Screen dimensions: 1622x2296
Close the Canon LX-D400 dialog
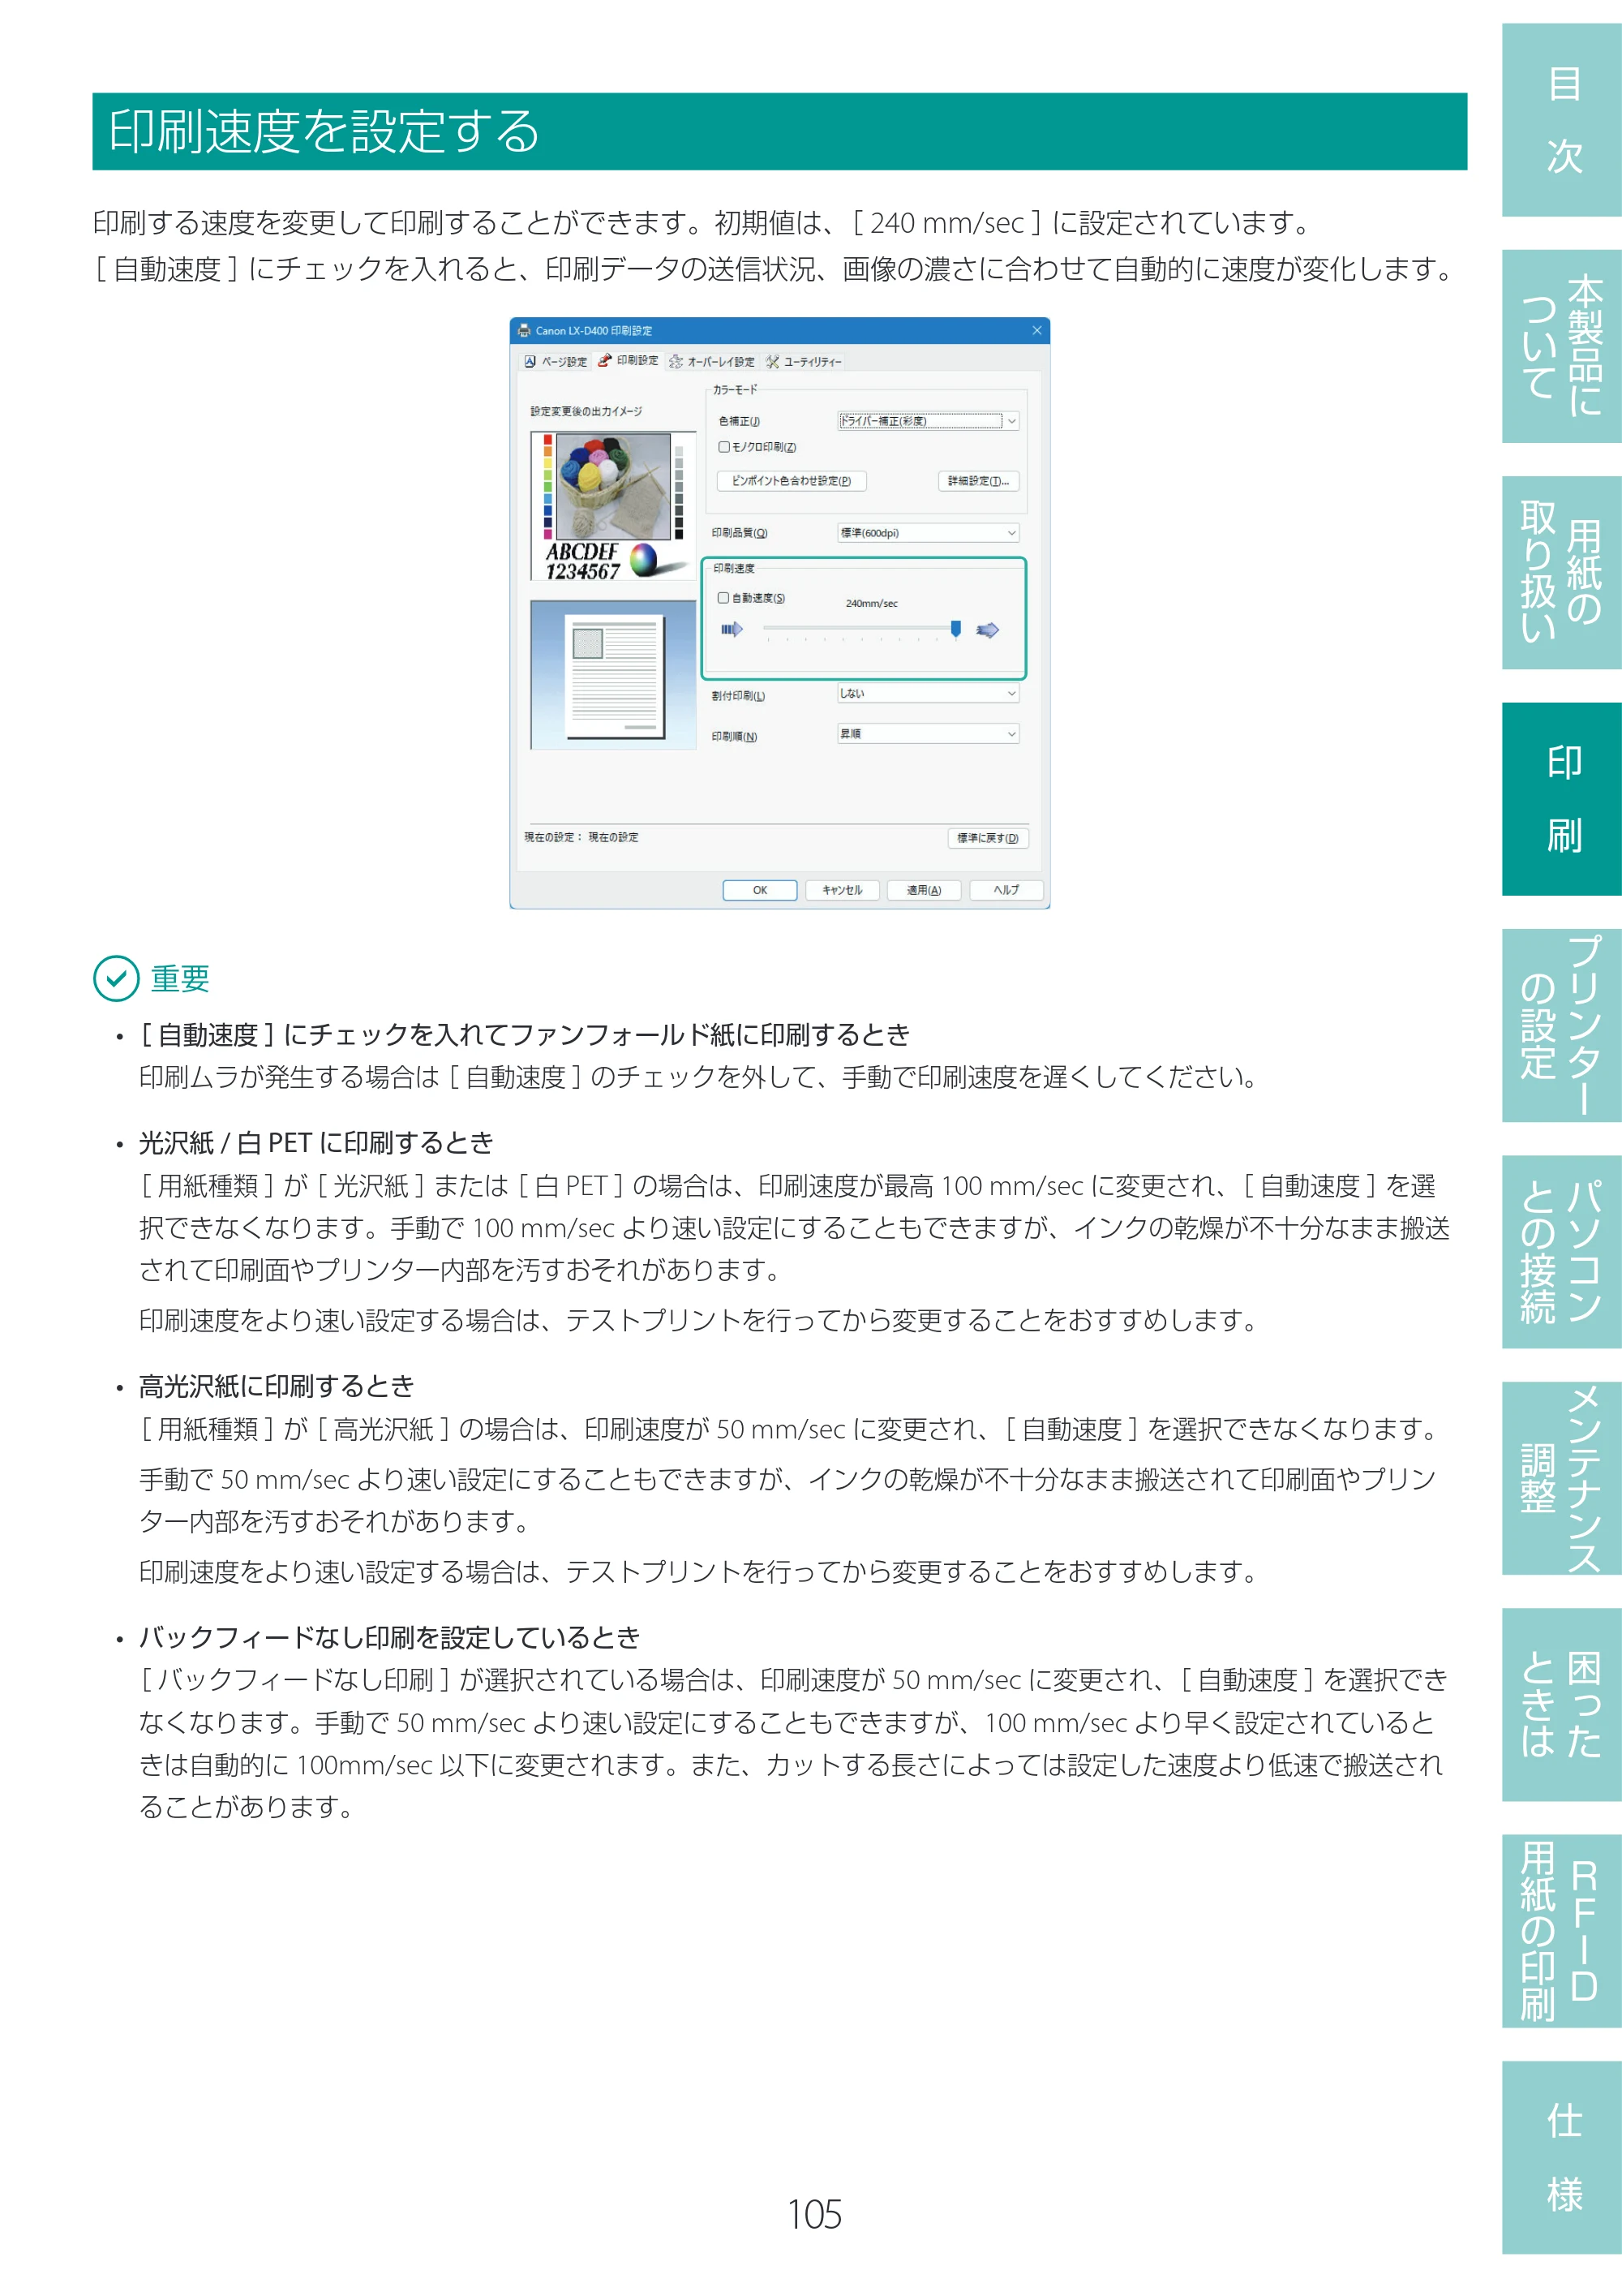click(1036, 330)
